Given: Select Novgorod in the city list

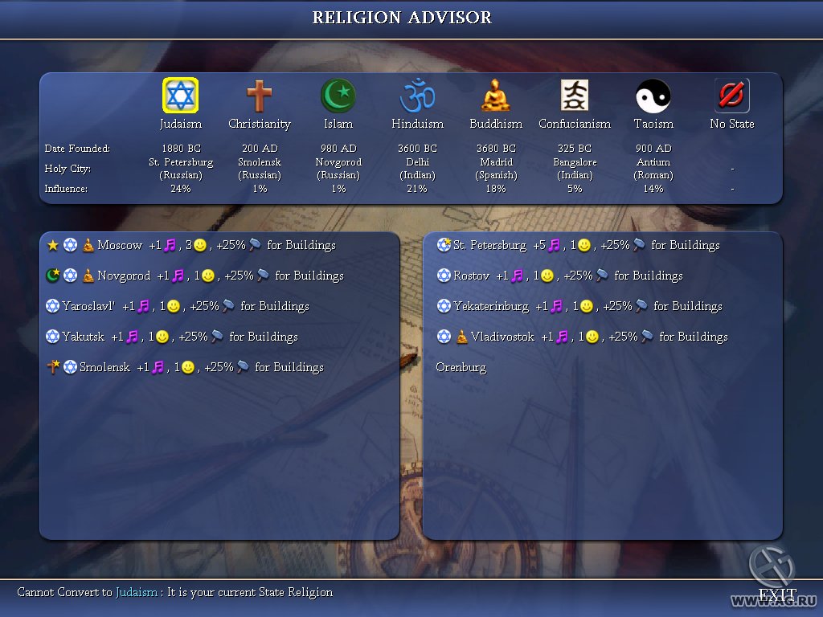Looking at the screenshot, I should [x=124, y=276].
